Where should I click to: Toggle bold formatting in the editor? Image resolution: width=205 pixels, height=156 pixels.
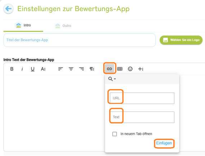tap(12, 69)
